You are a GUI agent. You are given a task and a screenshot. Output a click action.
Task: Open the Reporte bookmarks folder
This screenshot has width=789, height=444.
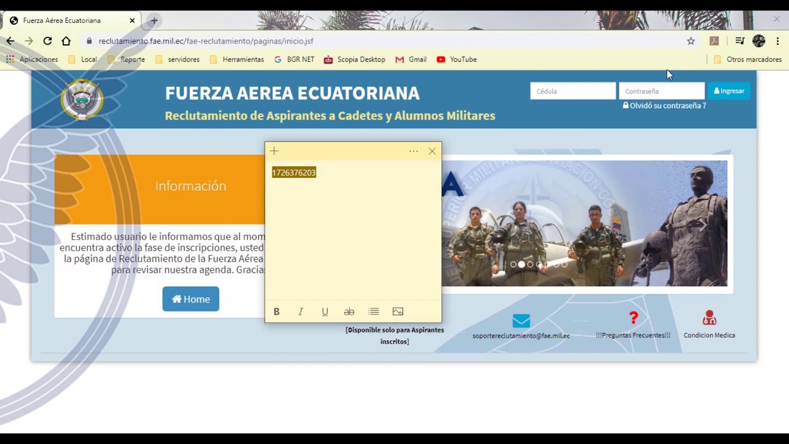[x=126, y=59]
